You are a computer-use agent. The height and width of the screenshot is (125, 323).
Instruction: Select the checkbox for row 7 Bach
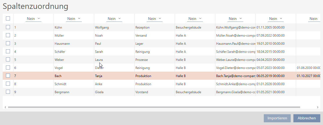(x=8, y=76)
